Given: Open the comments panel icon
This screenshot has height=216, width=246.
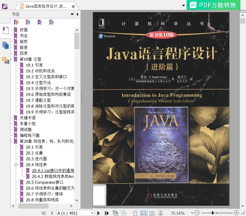Looking at the screenshot, I should pyautogui.click(x=6, y=60).
